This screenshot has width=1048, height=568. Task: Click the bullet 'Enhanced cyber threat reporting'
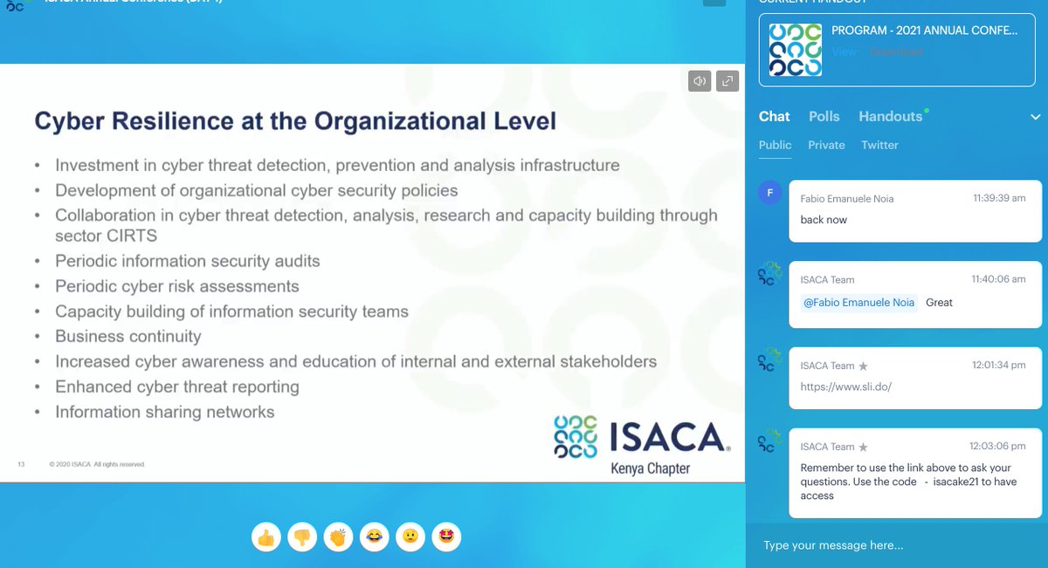pyautogui.click(x=176, y=387)
